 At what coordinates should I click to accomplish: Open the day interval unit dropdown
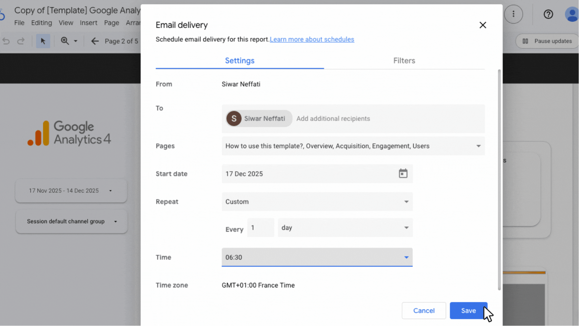pos(406,228)
